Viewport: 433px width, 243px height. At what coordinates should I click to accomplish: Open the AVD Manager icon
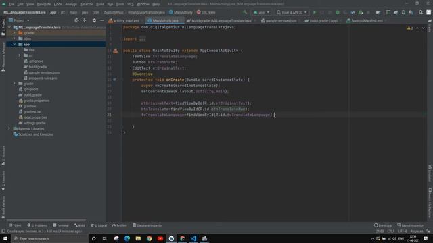pyautogui.click(x=403, y=12)
